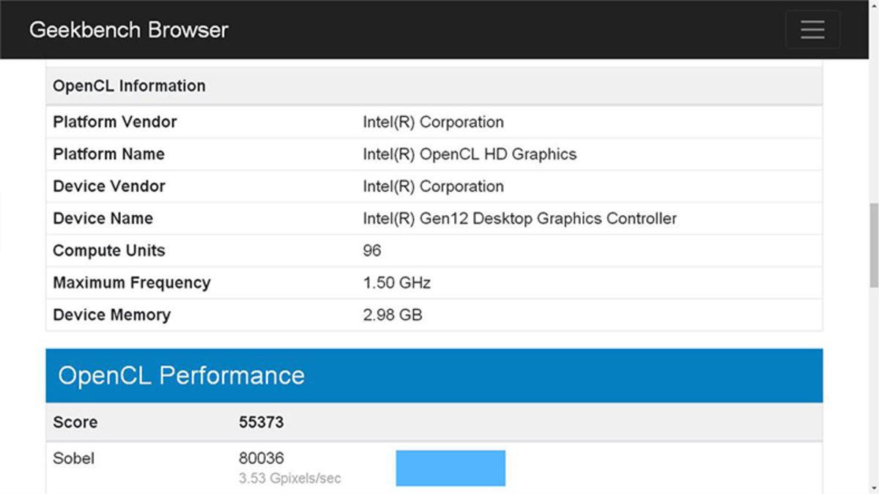Open the hamburger navigation menu

pyautogui.click(x=812, y=29)
